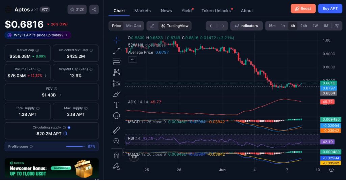Viewport: 346px width, 181px height.
Task: Show Total supply info icon
Action: click(38, 108)
